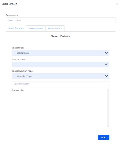Image resolution: width=121 pixels, height=144 pixels.
Task: Open the empty Select Course dropdown
Action: click(61, 64)
